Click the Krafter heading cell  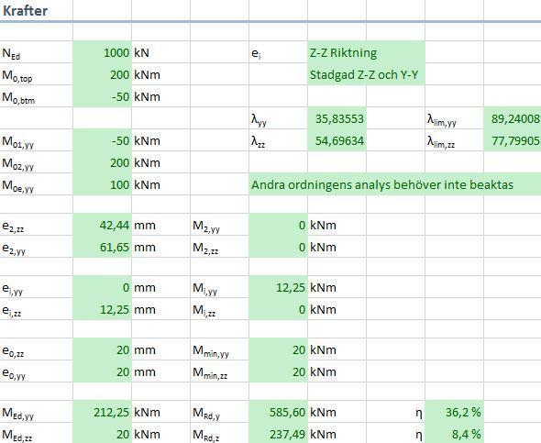pyautogui.click(x=37, y=11)
